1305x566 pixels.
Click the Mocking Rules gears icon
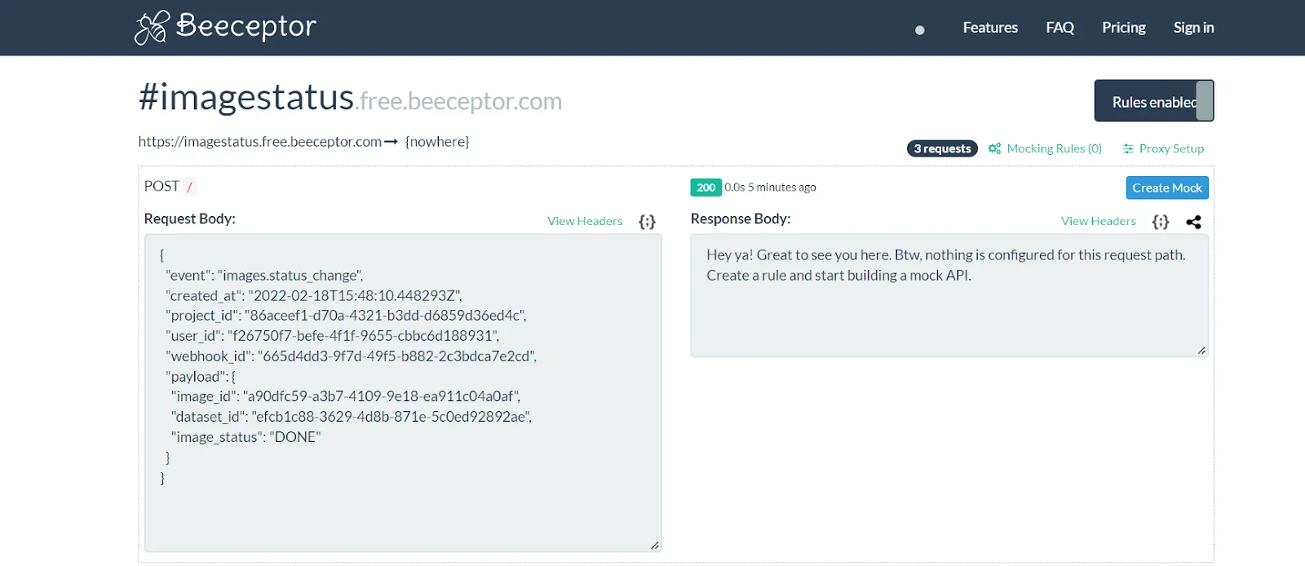[994, 148]
